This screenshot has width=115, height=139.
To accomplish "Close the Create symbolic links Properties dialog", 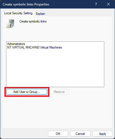I will pos(108,4).
